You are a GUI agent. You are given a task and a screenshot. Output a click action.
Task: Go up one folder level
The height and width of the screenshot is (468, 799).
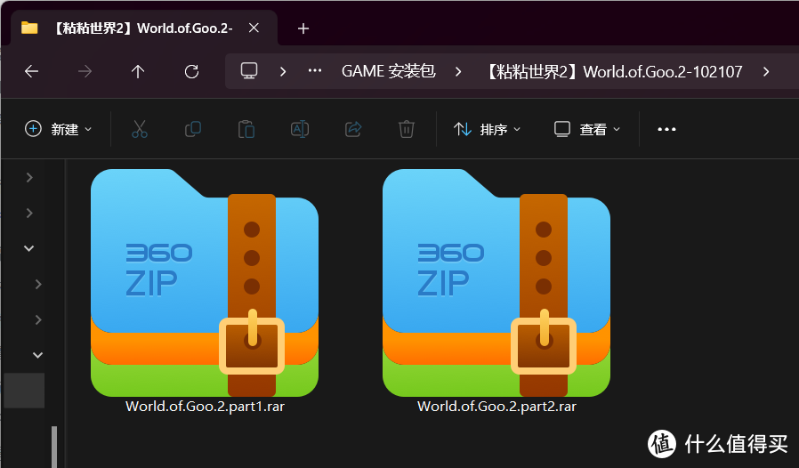pos(138,71)
